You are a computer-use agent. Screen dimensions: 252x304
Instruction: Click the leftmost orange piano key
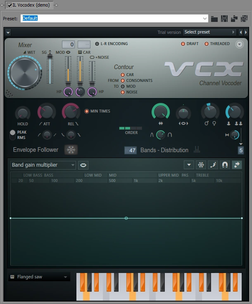point(82,282)
